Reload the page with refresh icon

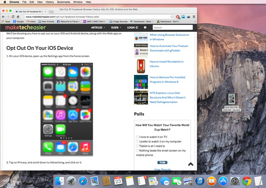click(x=13, y=17)
